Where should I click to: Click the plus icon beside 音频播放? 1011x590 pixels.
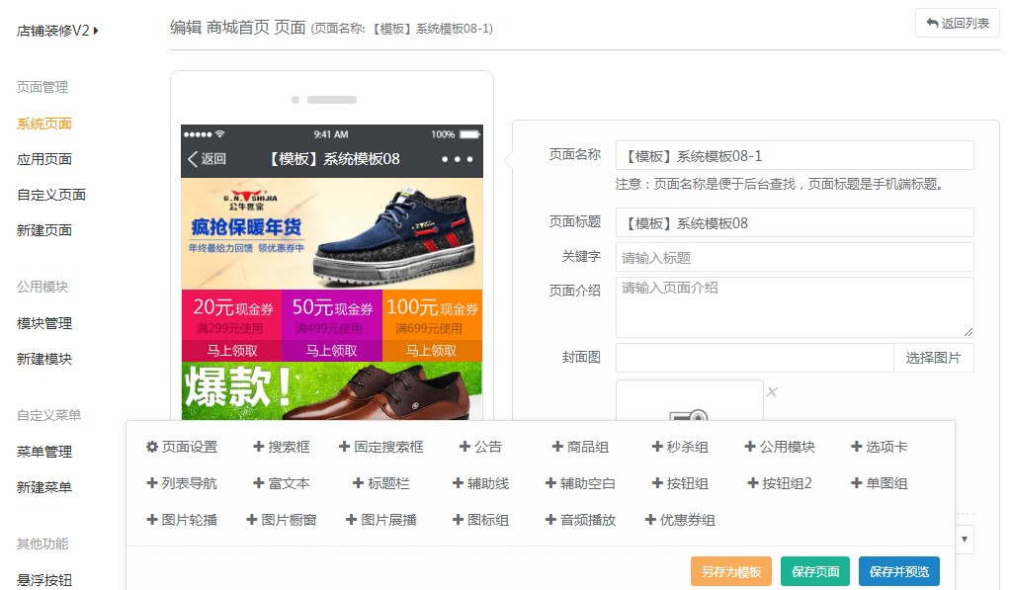(551, 520)
